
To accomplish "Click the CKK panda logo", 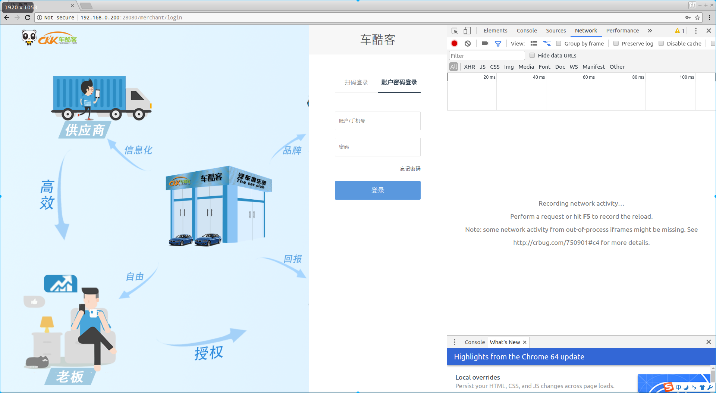I will (49, 38).
